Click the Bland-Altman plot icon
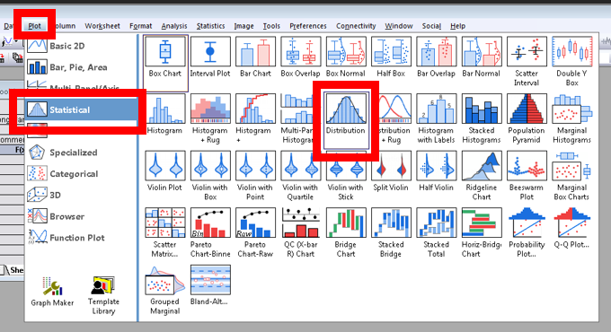This screenshot has width=611, height=332. pyautogui.click(x=210, y=285)
